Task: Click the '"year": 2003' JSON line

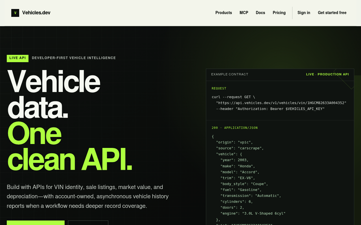Action: tap(235, 160)
